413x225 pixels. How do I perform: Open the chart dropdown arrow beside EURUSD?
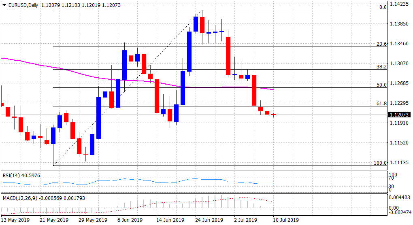tap(4, 5)
